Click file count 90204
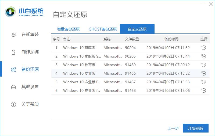Image resolution: width=215 pixels, height=136 pixels. [130, 48]
